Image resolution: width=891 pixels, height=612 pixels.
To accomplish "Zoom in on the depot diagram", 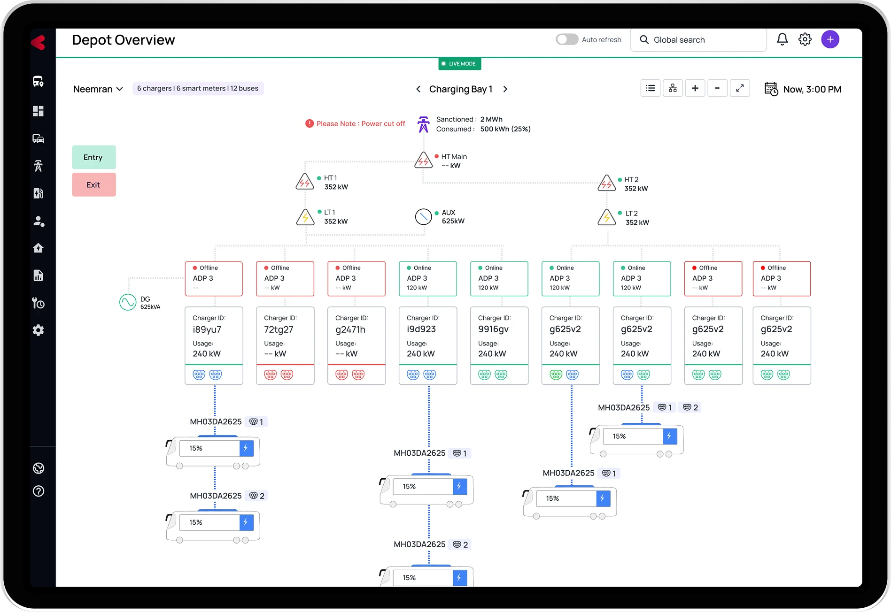I will [695, 88].
